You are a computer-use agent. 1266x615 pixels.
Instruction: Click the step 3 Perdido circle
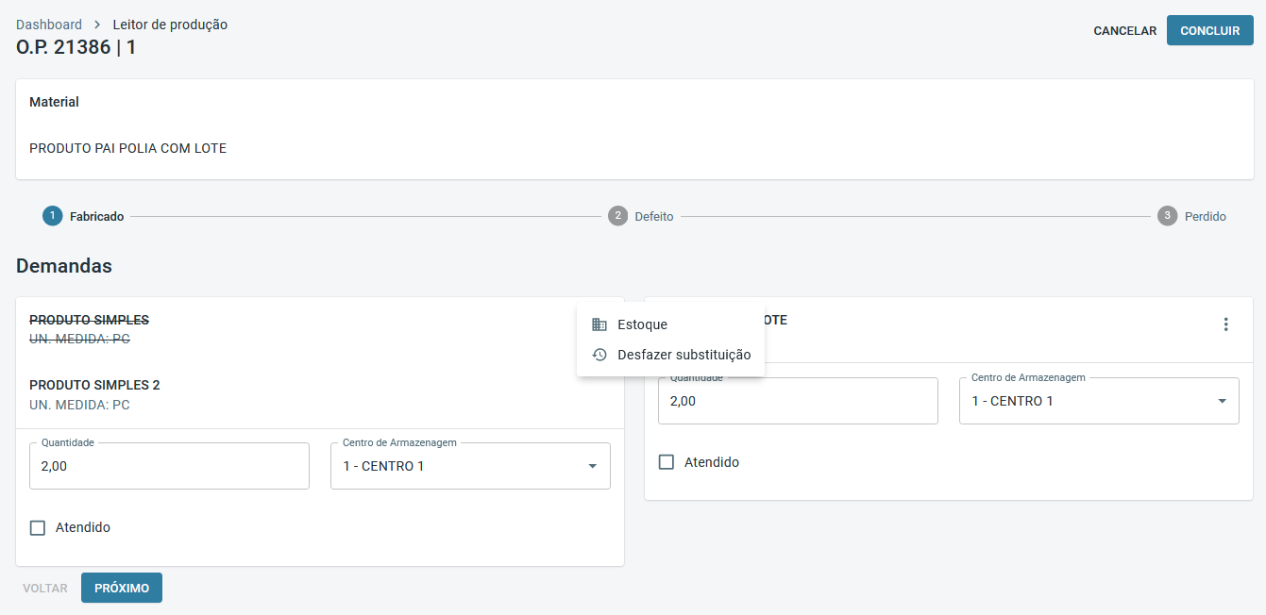coord(1167,216)
